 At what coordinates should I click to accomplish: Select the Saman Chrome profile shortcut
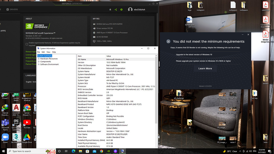(x=27, y=110)
